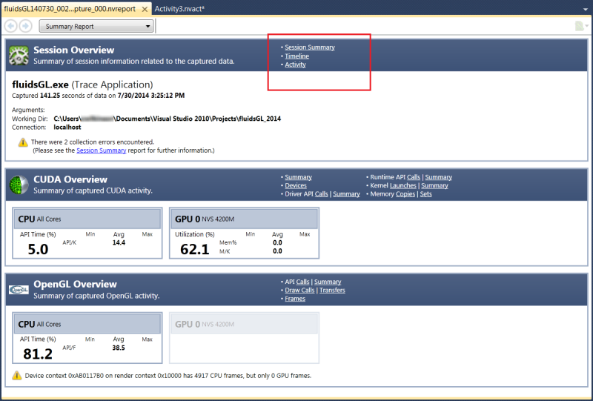Open the Activity link
Screen dimensions: 593x401
[x=295, y=64]
